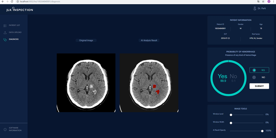Image resolution: width=276 pixels, height=138 pixels.
Task: Click the browser reload icon
Action: [12, 2]
